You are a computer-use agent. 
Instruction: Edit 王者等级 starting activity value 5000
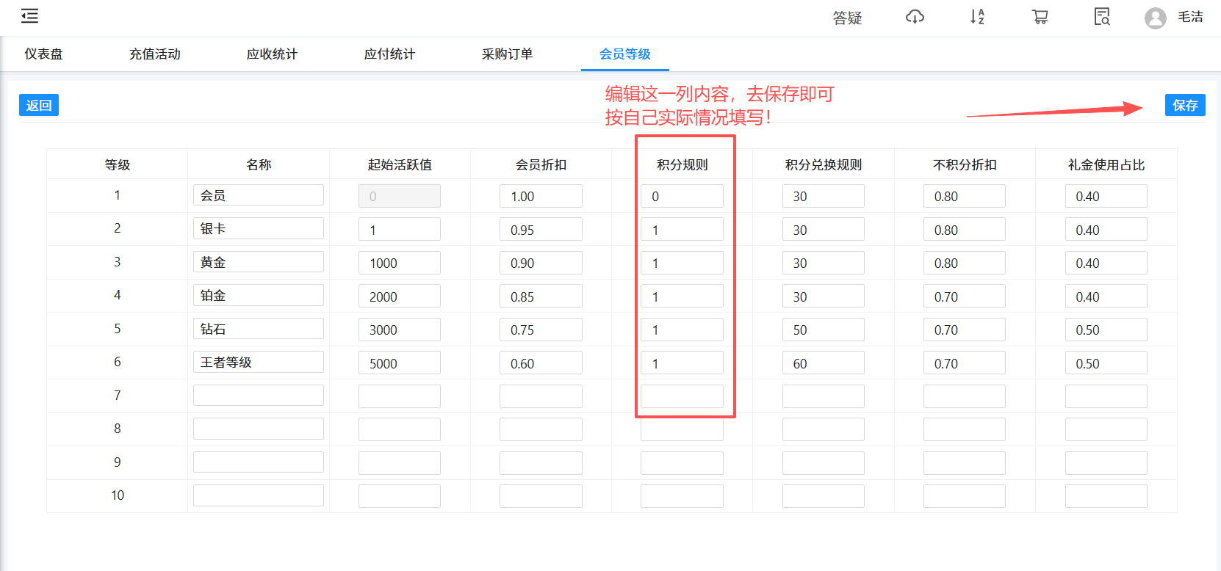(400, 363)
